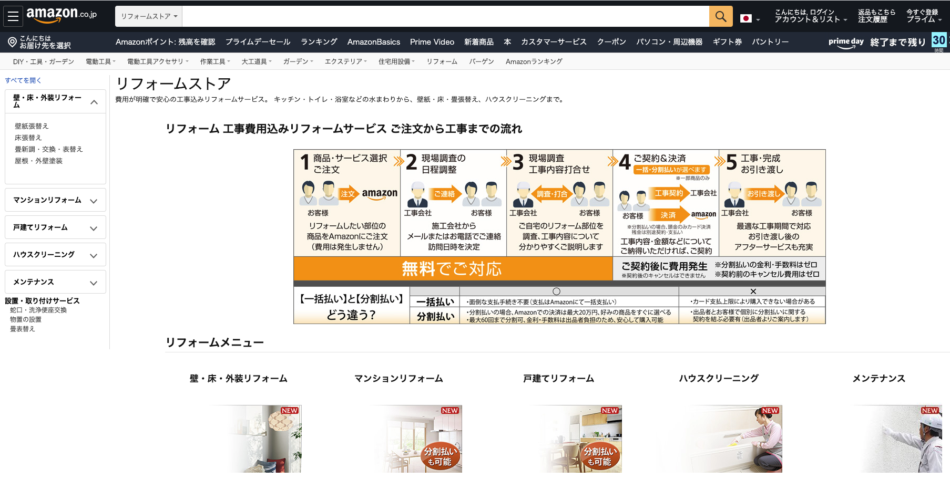Expand the 作業工具 subnav dropdown
This screenshot has width=950, height=479.
[x=215, y=61]
